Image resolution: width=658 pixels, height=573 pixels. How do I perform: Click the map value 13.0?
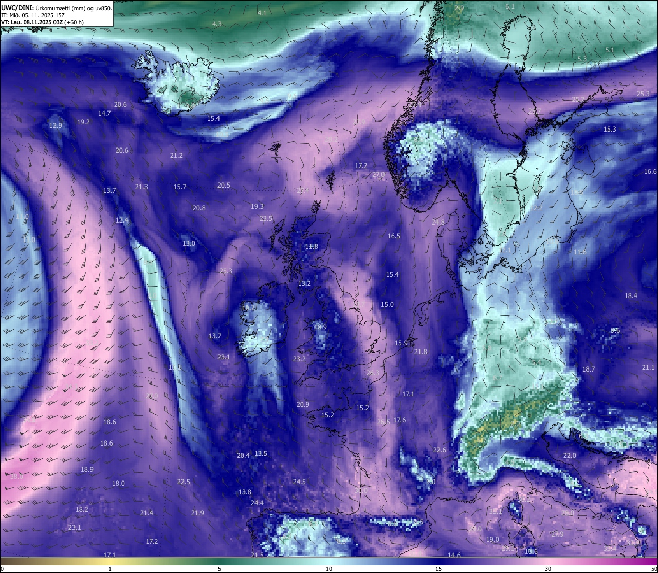click(x=189, y=244)
